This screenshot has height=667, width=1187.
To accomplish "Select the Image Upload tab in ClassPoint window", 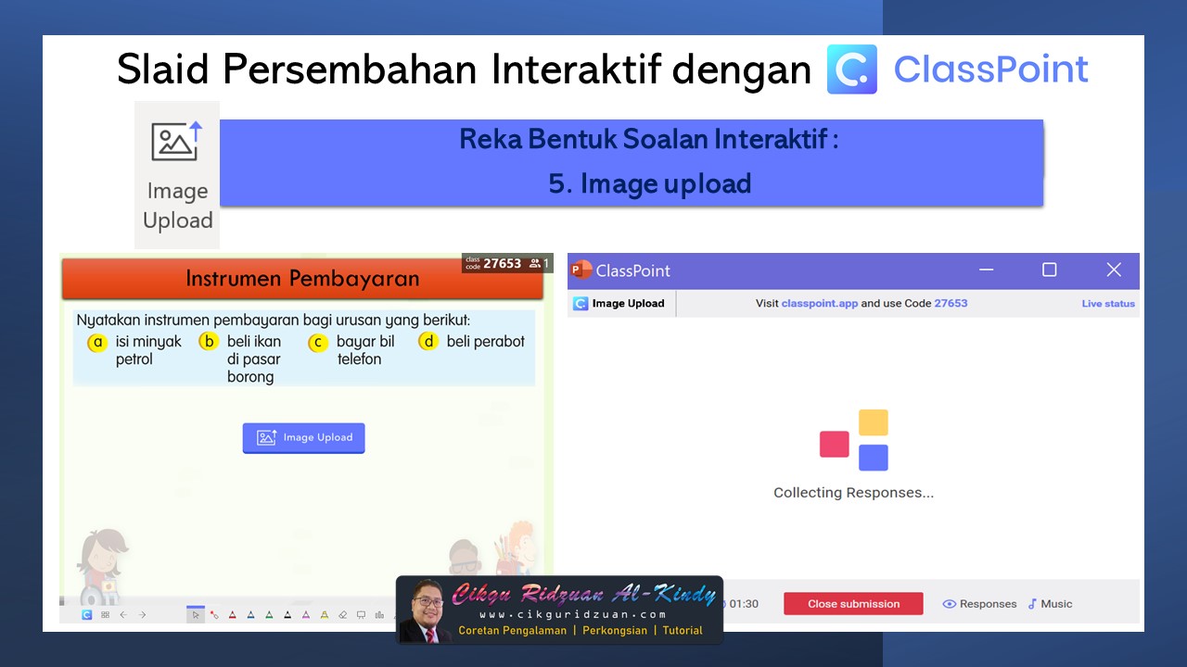I will coord(619,303).
